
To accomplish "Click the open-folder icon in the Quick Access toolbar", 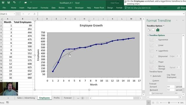I will tap(26, 2).
